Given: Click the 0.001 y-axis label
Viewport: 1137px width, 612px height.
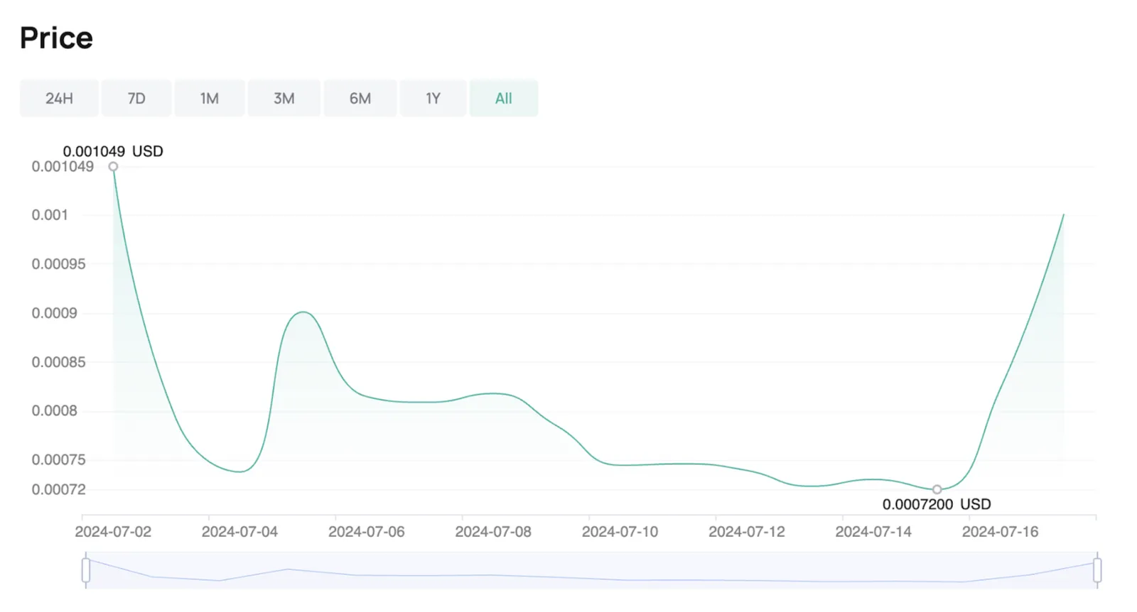Looking at the screenshot, I should coord(50,215).
